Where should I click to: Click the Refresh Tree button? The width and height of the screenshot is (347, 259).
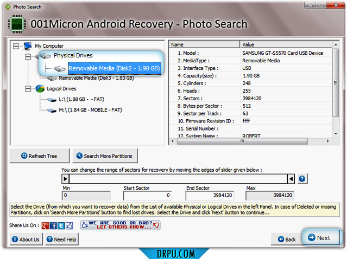pyautogui.click(x=40, y=156)
